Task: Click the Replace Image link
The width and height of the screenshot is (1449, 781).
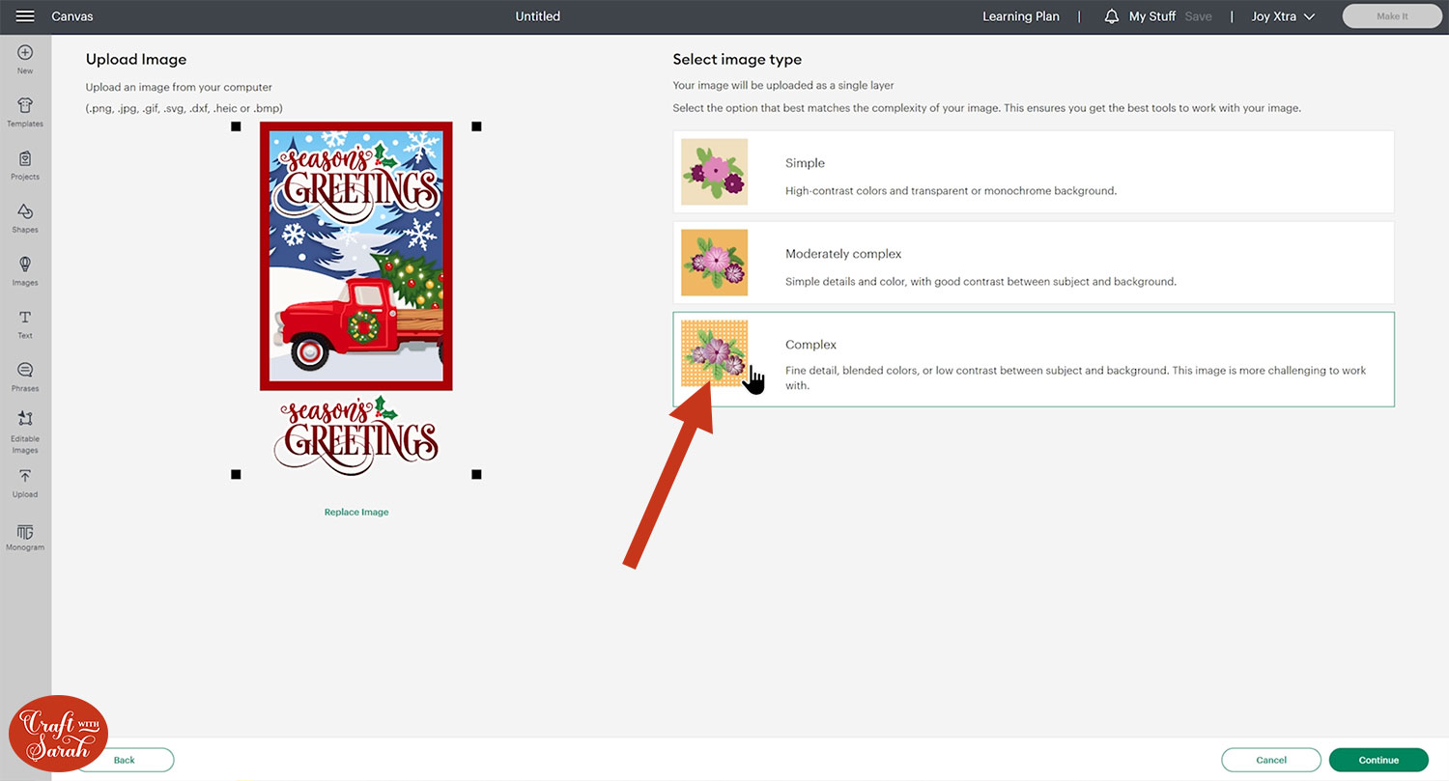Action: (x=356, y=512)
